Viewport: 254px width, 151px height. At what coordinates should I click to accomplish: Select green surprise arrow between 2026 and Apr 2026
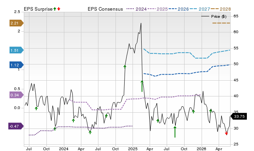(211, 111)
